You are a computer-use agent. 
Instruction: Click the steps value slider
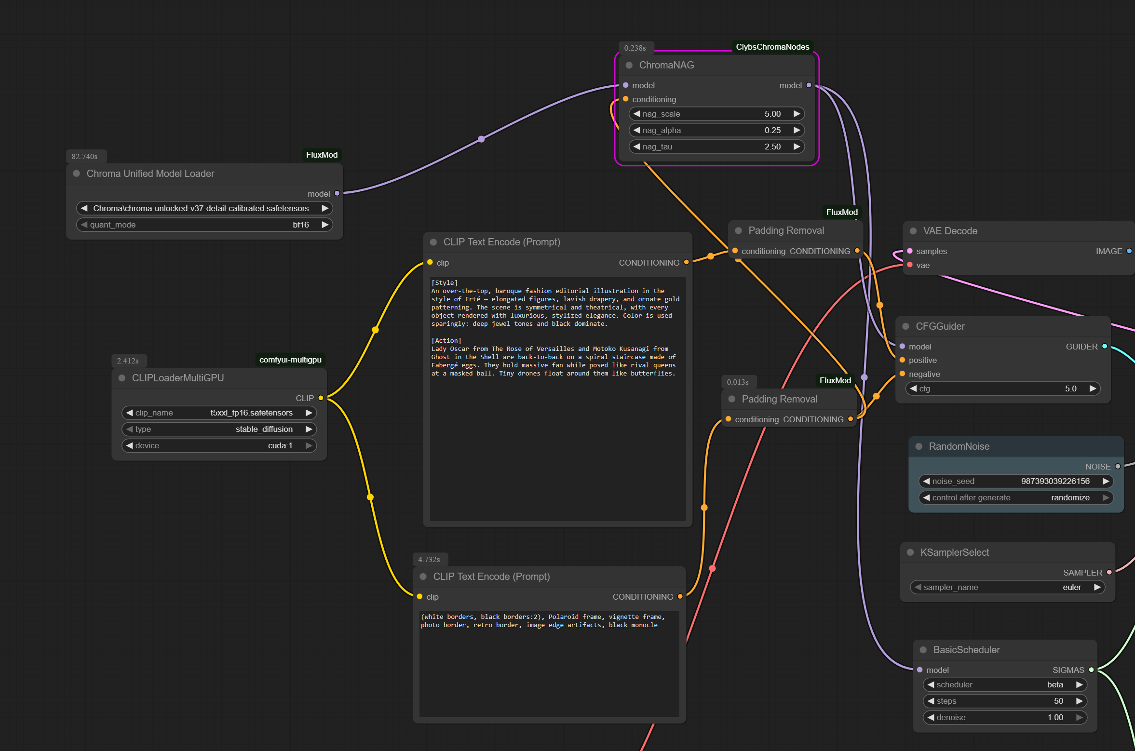click(x=1005, y=701)
